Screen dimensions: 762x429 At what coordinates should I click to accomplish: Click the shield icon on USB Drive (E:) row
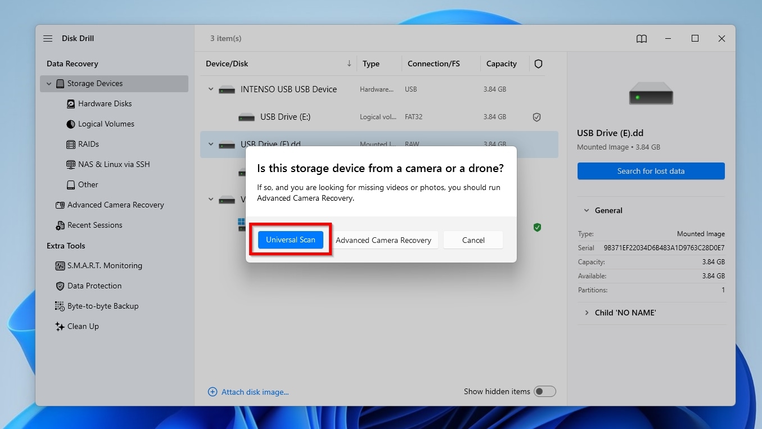pyautogui.click(x=536, y=117)
